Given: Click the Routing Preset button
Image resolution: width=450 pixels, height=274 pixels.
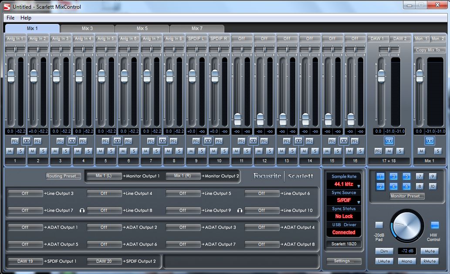Looking at the screenshot, I should pyautogui.click(x=64, y=176).
